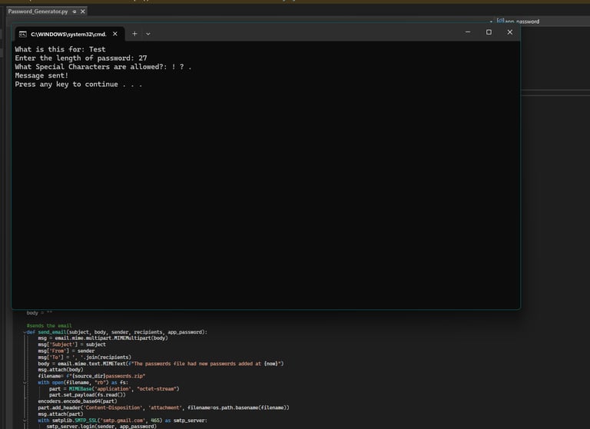Click the 'Enter the length of password: 27' line
The image size is (590, 429).
pos(81,58)
